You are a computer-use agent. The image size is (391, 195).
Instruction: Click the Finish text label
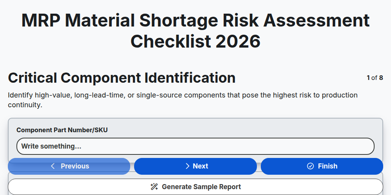coord(328,166)
